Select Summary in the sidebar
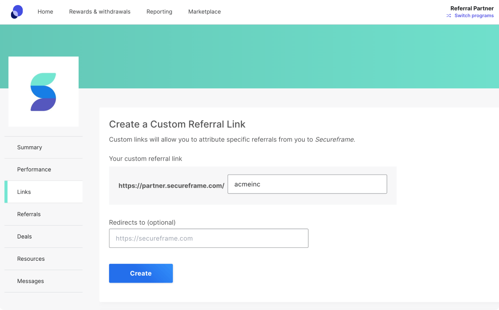499x310 pixels. pos(30,147)
